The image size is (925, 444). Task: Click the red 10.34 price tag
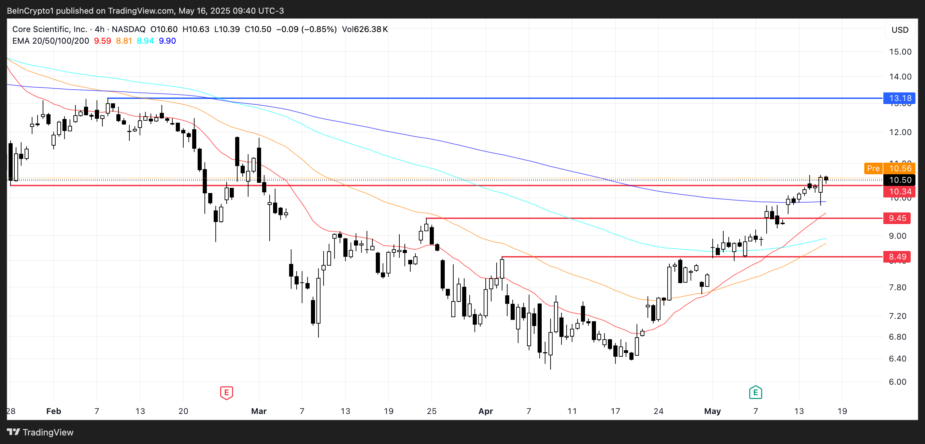tap(900, 192)
